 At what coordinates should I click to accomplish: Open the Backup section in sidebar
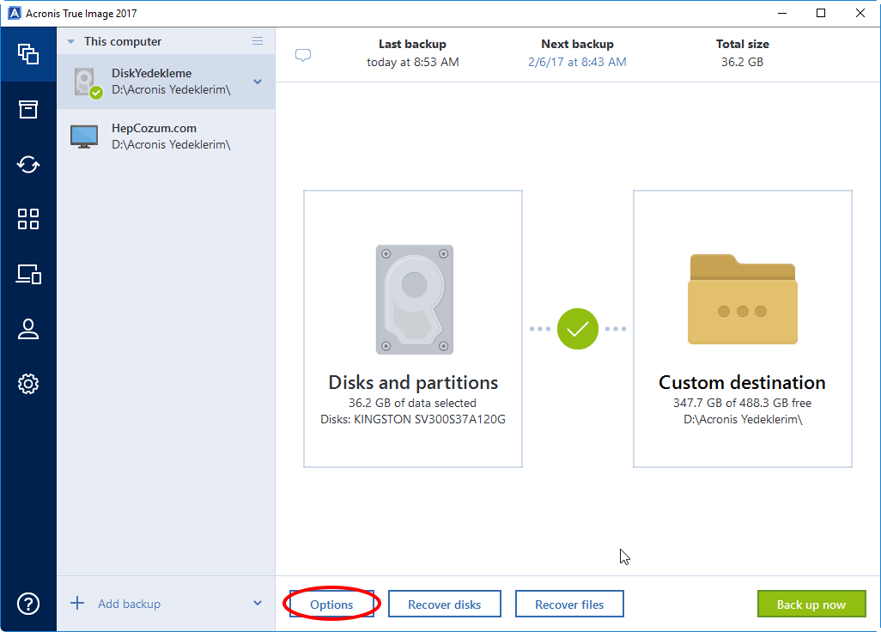[x=28, y=54]
